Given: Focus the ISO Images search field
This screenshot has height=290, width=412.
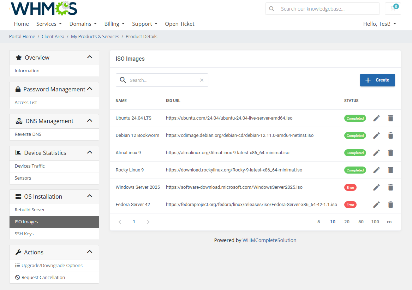Looking at the screenshot, I should click(162, 80).
